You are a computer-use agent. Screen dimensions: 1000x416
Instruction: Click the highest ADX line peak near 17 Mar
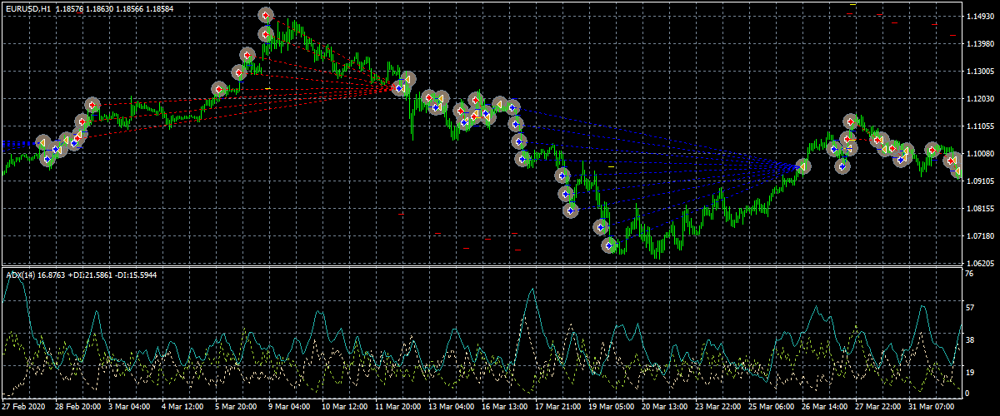pyautogui.click(x=530, y=291)
